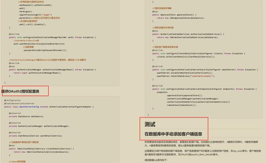This screenshot has height=163, width=266.
Task: Select 'configure(ClientDetailsServiceConfigurer clients) throws Exception' line
Action: tap(199, 53)
